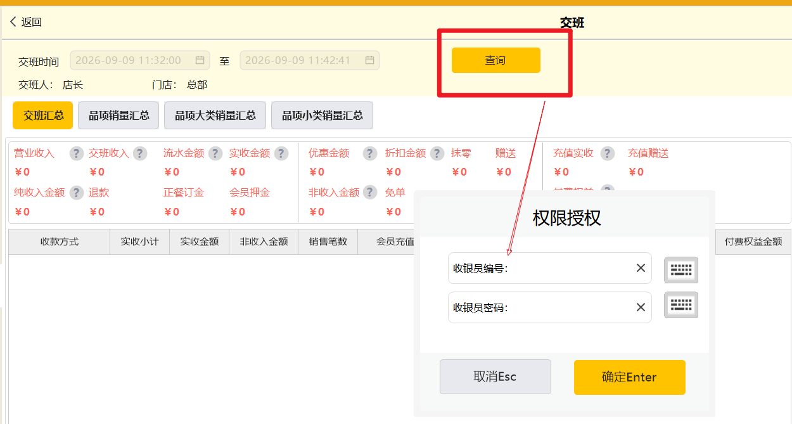Show help for 纯收入金额
Viewport: 792px width, 424px height.
point(77,193)
